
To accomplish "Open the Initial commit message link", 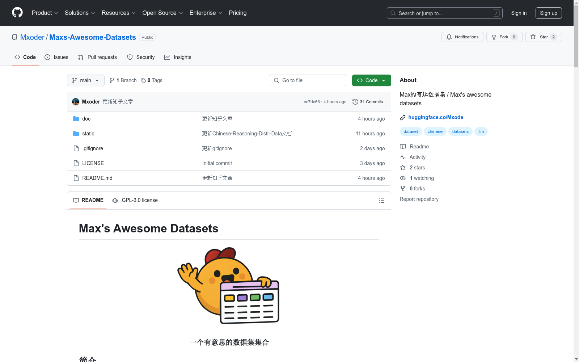I will [x=217, y=163].
